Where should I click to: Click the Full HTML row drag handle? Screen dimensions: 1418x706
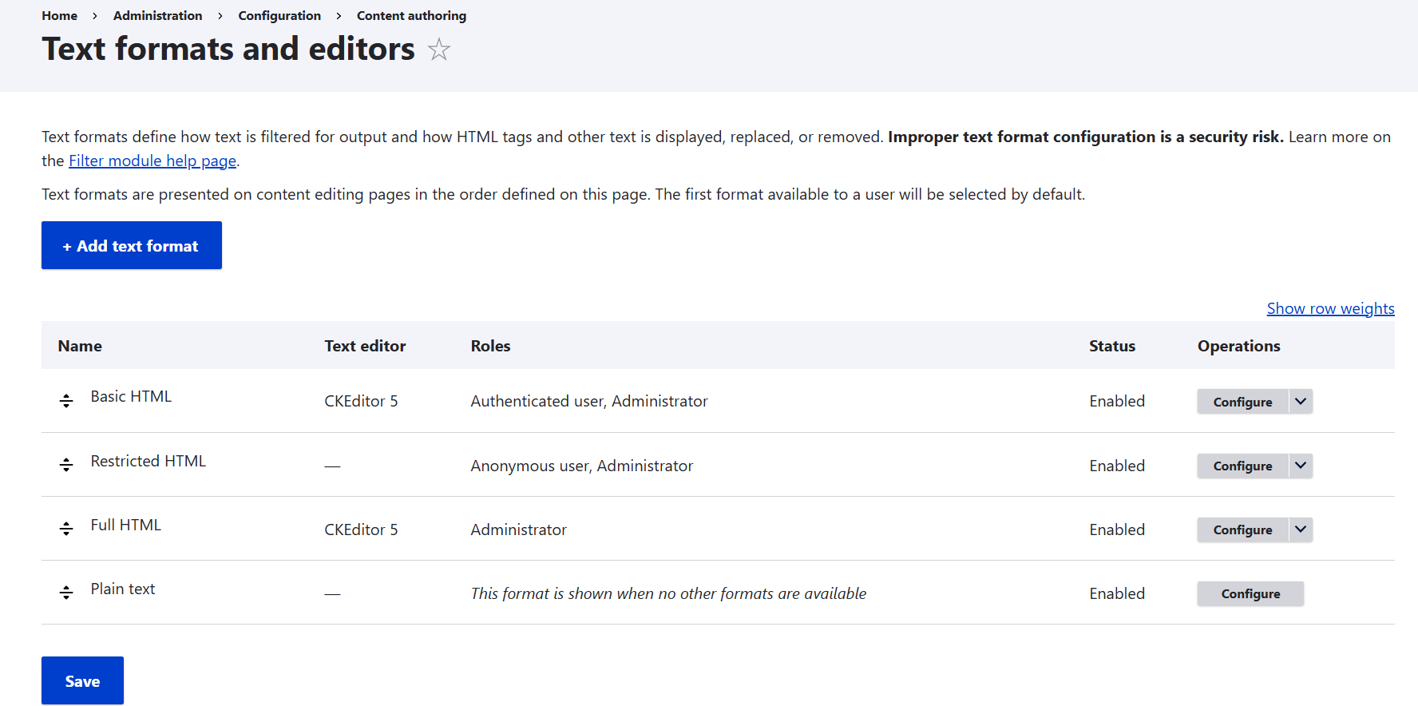click(x=66, y=528)
